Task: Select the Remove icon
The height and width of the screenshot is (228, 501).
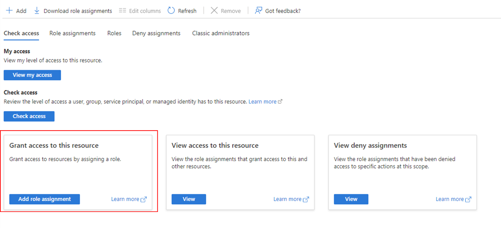Action: 214,10
